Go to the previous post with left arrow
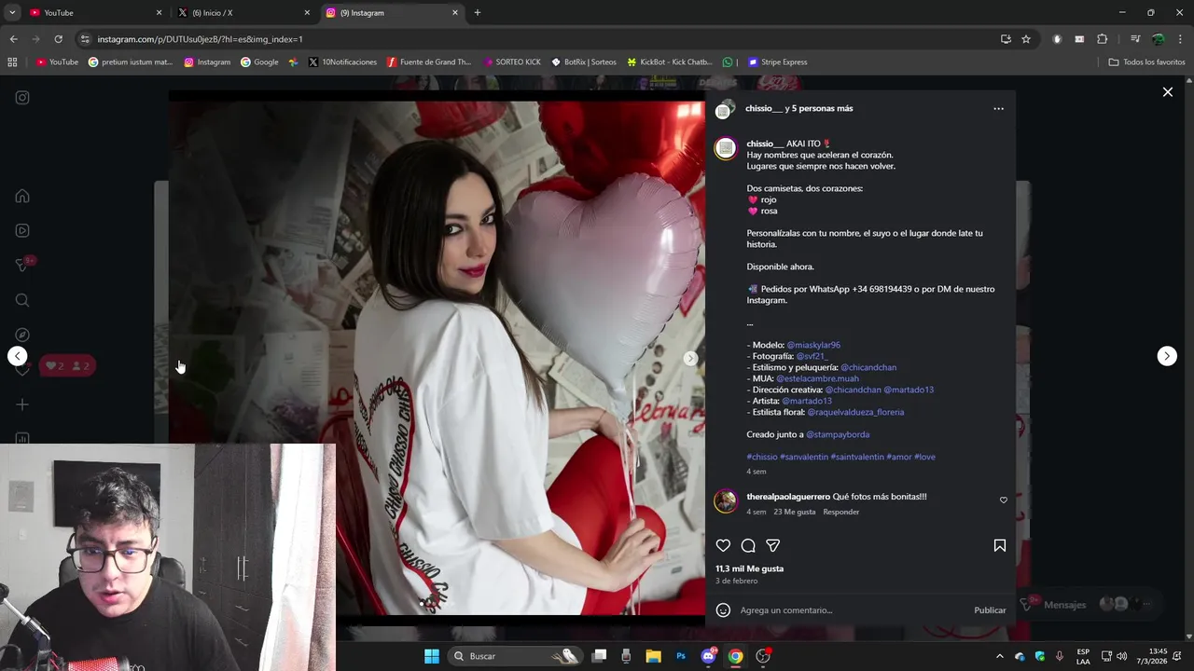Image resolution: width=1194 pixels, height=671 pixels. [x=18, y=356]
